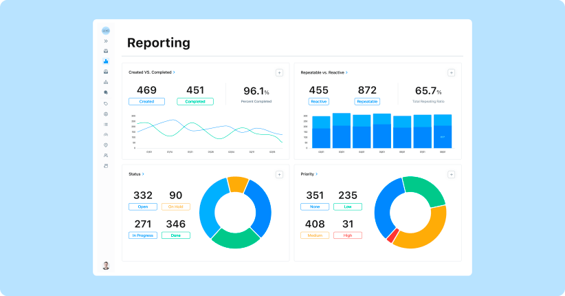Click plus button on Priority panel
This screenshot has height=296, width=565.
[451, 175]
